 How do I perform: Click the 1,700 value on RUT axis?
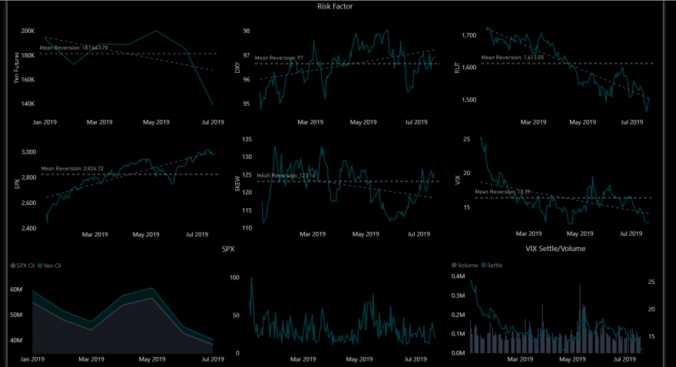pyautogui.click(x=469, y=35)
